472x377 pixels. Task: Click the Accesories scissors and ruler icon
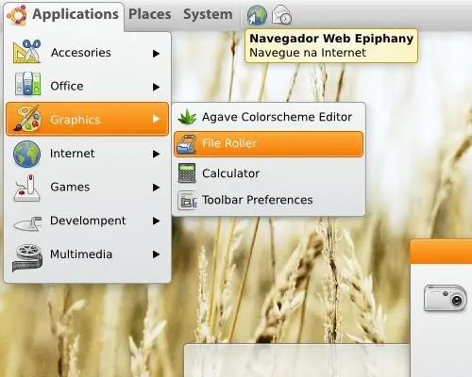[27, 52]
